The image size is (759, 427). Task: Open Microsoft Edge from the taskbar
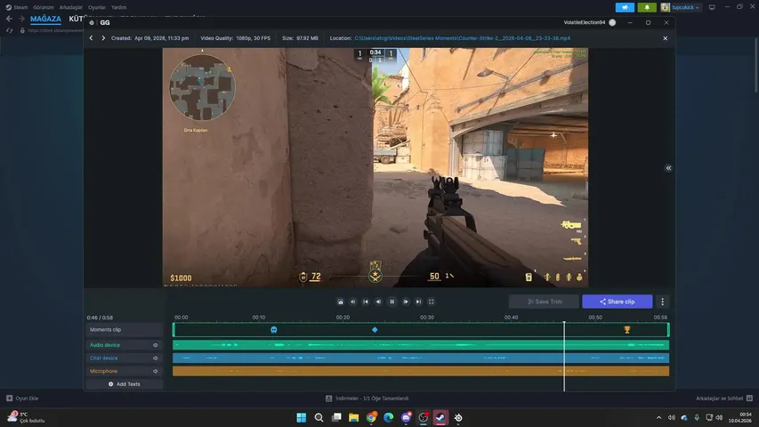(389, 417)
